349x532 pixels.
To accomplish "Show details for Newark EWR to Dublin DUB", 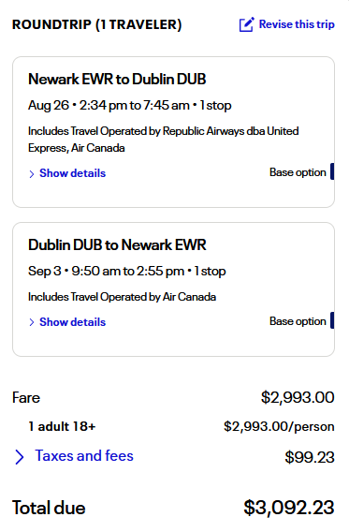I will click(x=72, y=173).
